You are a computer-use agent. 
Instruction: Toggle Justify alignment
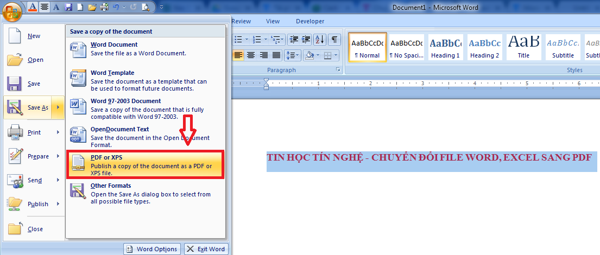tap(276, 55)
